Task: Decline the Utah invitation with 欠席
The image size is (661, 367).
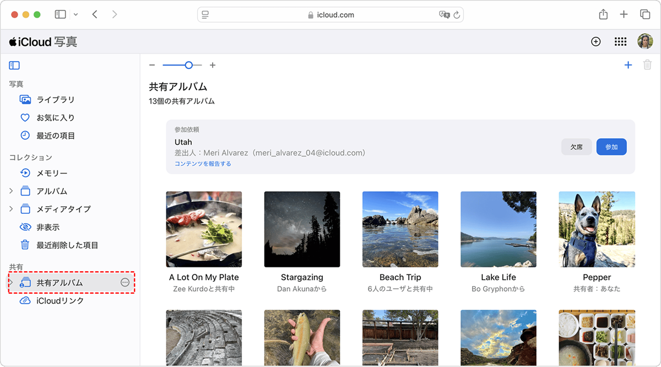Action: click(577, 147)
